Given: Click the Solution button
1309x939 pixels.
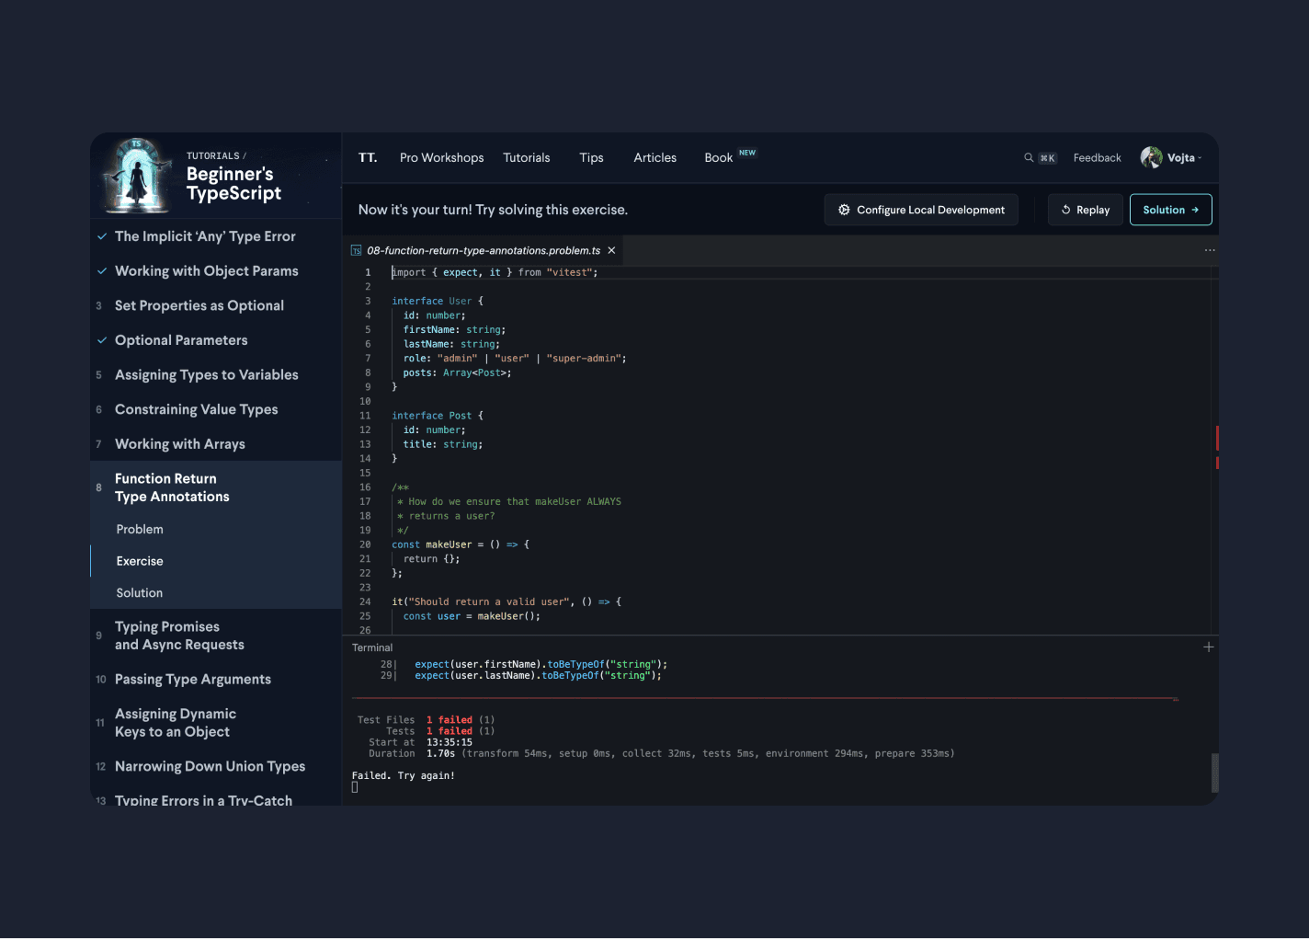Looking at the screenshot, I should coord(1170,209).
